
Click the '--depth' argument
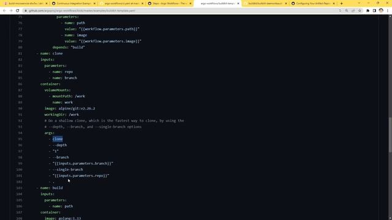tap(60, 145)
